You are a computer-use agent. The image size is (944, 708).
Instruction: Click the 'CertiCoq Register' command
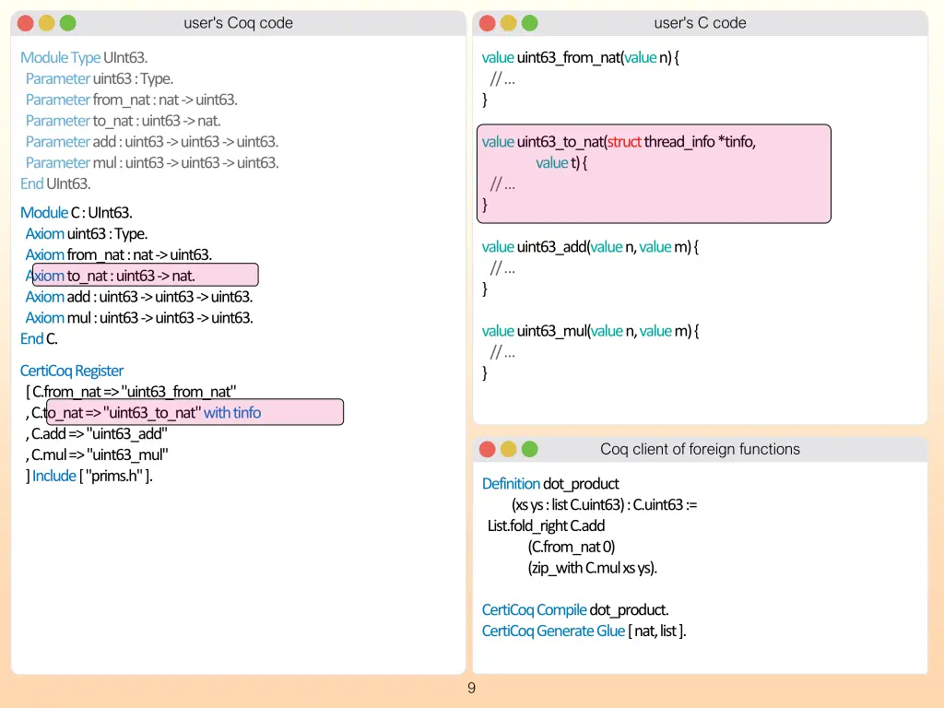[72, 371]
